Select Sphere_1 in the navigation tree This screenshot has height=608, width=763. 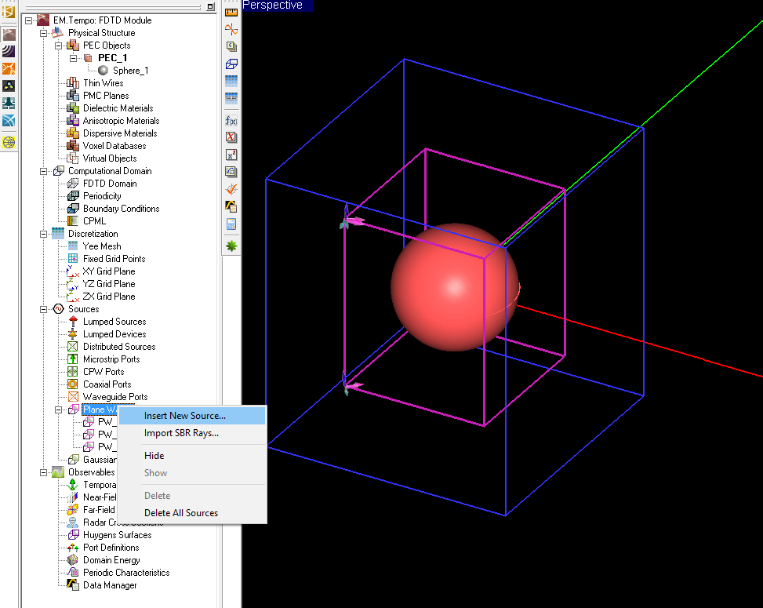point(130,71)
